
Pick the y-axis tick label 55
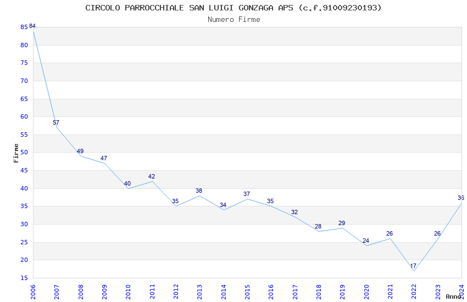[24, 135]
